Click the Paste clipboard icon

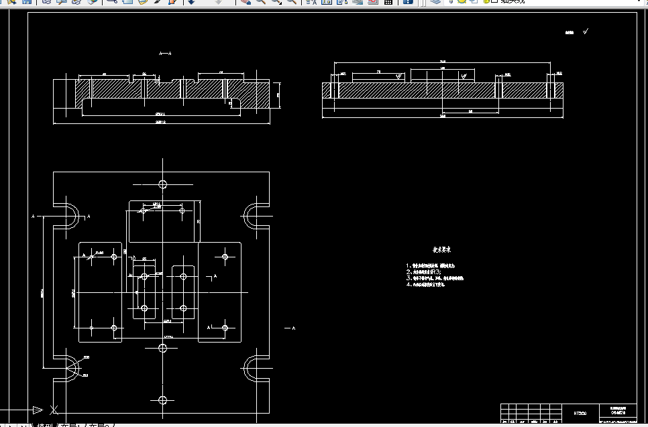pyautogui.click(x=143, y=1)
